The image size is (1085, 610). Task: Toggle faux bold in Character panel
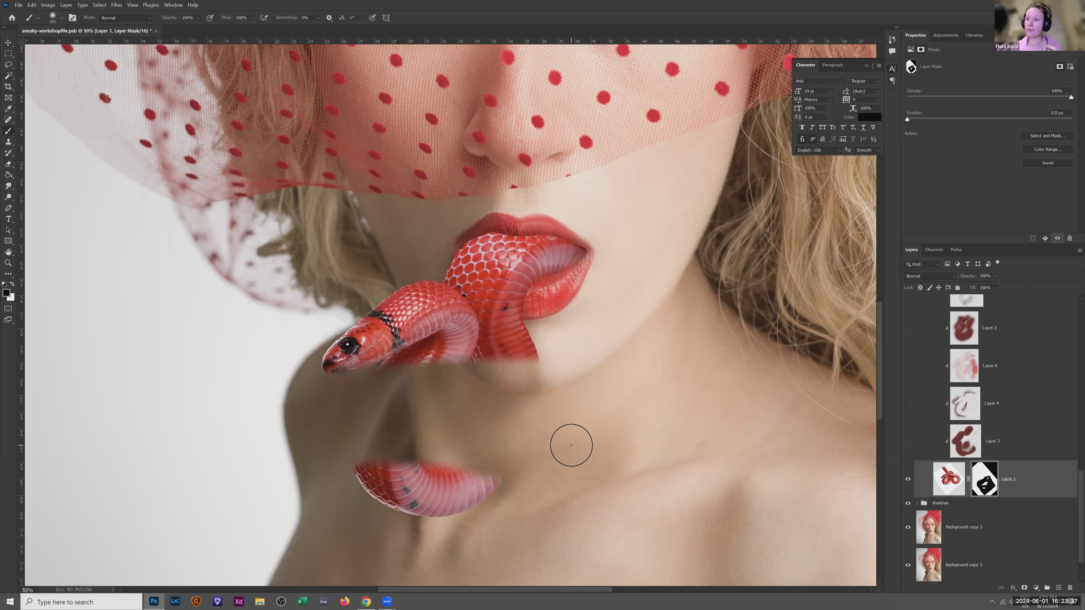click(x=802, y=128)
